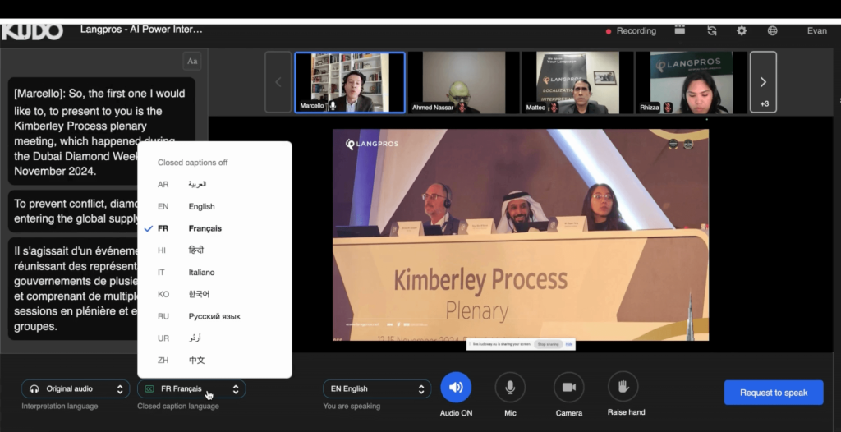Viewport: 841px width, 432px height.
Task: Click the red Recording indicator
Action: pyautogui.click(x=631, y=31)
